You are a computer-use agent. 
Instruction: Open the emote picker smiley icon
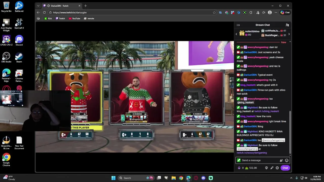point(287,160)
